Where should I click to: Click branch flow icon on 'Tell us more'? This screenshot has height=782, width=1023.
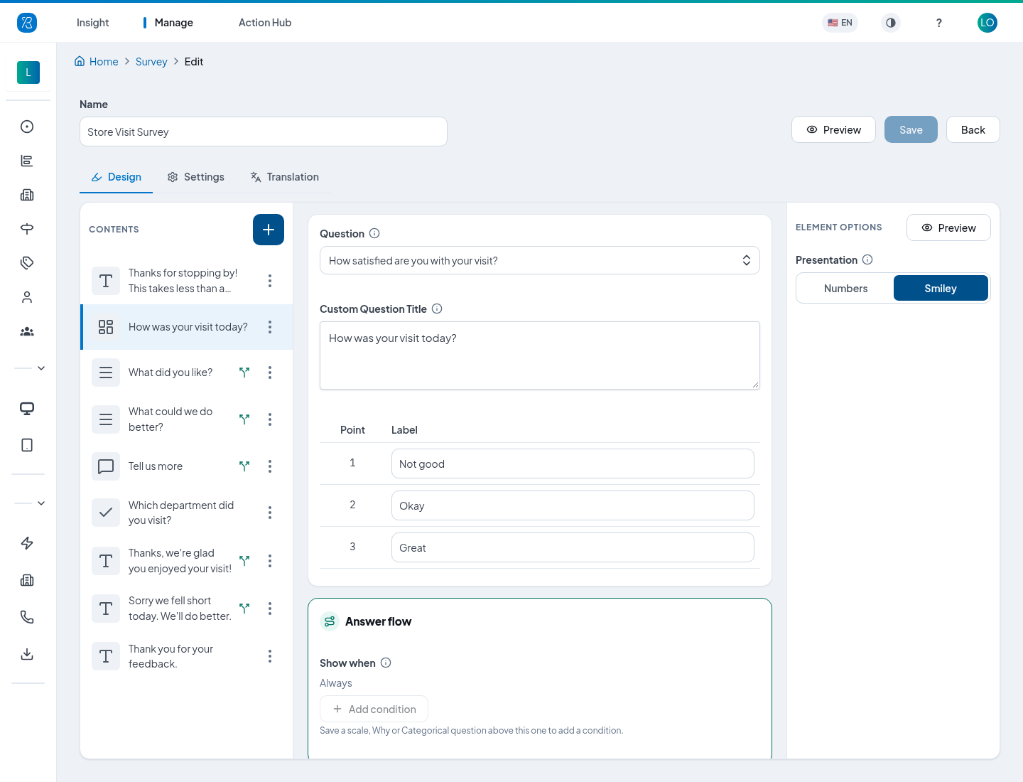point(244,466)
